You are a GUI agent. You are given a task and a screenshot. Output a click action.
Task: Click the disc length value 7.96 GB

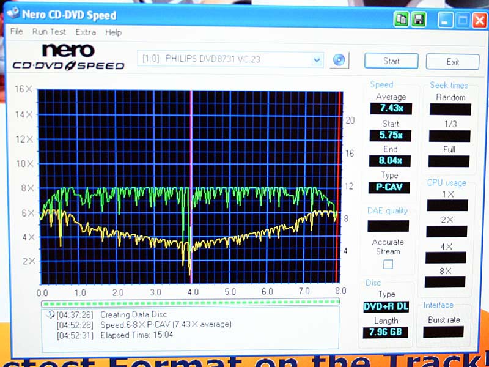pyautogui.click(x=386, y=332)
